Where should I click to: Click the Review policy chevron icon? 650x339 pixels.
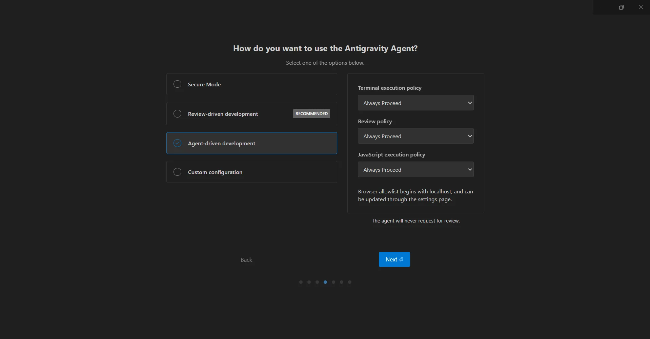coord(470,136)
